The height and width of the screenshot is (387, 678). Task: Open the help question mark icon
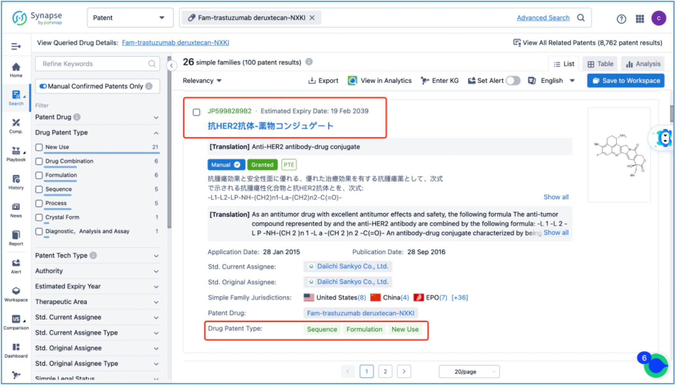621,19
